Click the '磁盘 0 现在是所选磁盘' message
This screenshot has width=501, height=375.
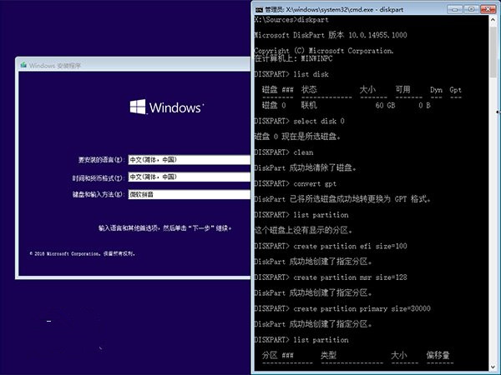(297, 137)
